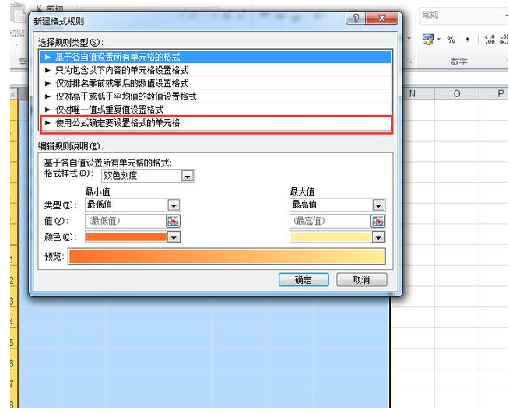
Task: Select rule 仅对唯一值或重复值设置格式
Action: click(x=216, y=110)
